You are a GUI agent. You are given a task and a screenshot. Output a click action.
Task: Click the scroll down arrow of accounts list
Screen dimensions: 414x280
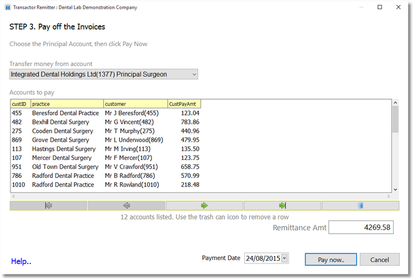[396, 190]
